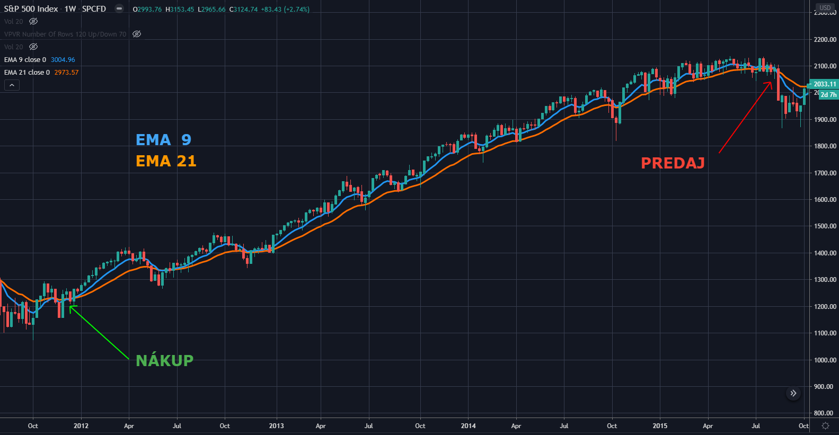The width and height of the screenshot is (839, 435).
Task: Select the EMA 9 close legend entry
Action: [x=25, y=60]
